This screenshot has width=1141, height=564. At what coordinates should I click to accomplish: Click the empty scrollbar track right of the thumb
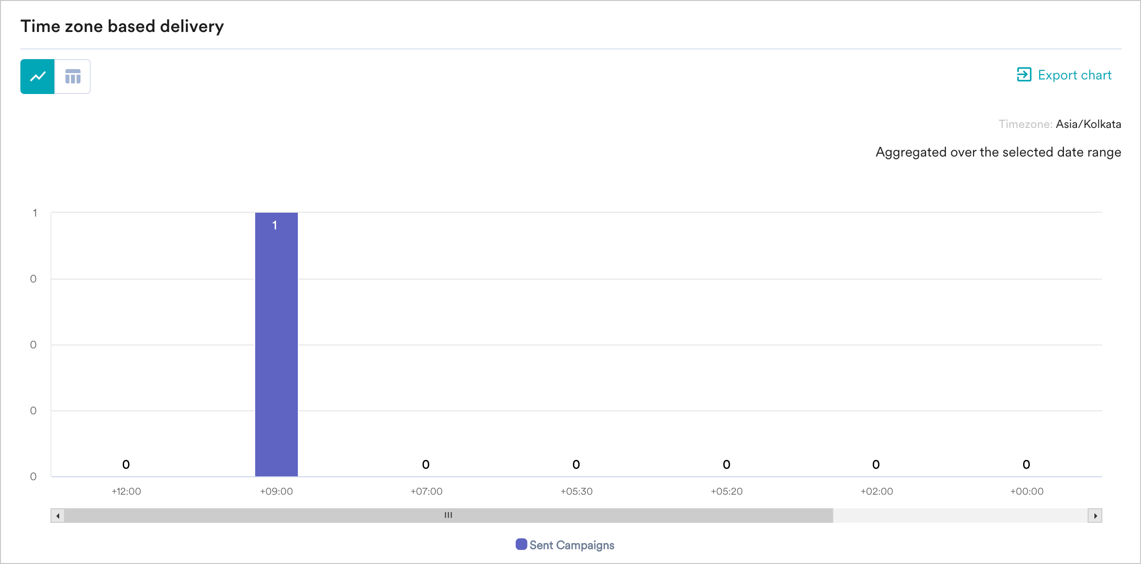pyautogui.click(x=960, y=516)
